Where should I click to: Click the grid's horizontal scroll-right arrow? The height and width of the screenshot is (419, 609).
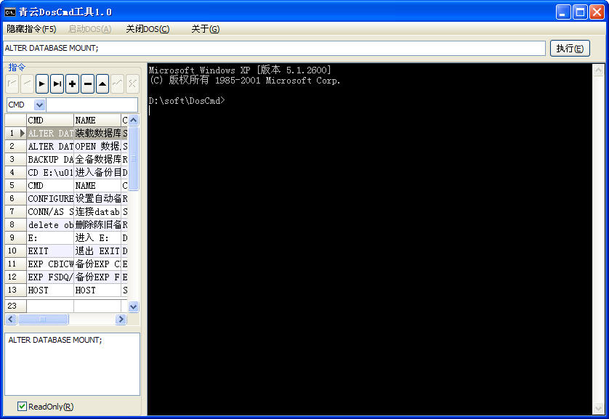point(121,319)
